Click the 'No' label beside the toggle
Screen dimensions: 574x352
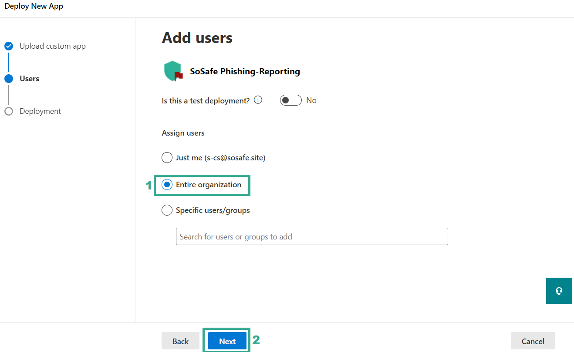(311, 100)
